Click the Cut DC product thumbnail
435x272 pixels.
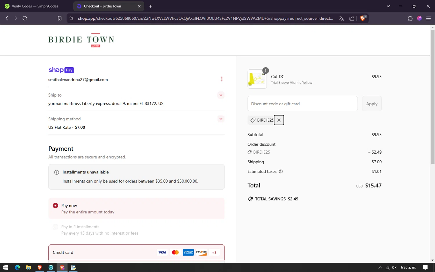pyautogui.click(x=257, y=79)
